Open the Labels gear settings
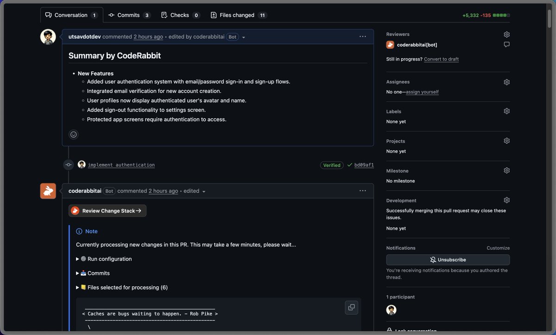The width and height of the screenshot is (556, 335). tap(506, 111)
